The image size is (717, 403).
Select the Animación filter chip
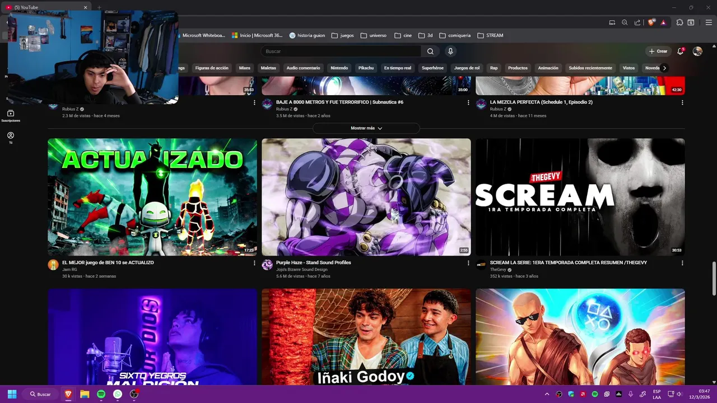(x=548, y=68)
